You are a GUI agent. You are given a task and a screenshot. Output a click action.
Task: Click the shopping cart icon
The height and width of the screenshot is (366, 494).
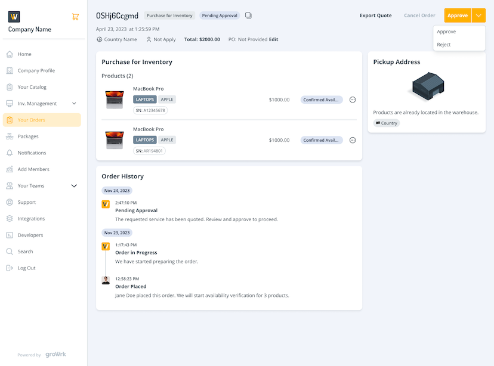pos(75,17)
